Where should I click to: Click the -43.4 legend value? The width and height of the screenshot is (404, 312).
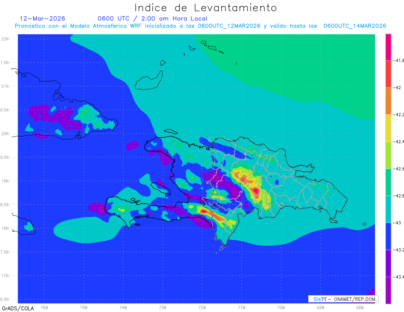399,277
